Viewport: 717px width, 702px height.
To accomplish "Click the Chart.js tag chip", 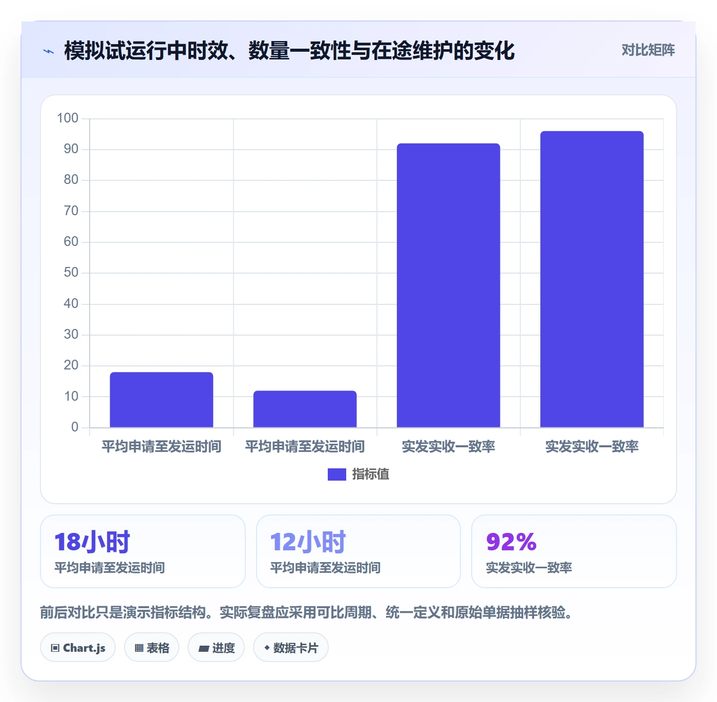I will (78, 648).
